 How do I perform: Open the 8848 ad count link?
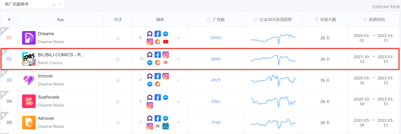point(216,59)
